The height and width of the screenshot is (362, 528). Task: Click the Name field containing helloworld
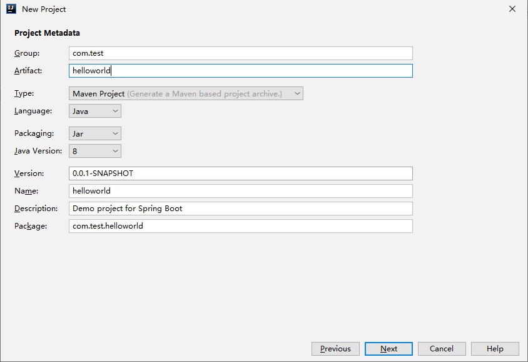click(241, 191)
